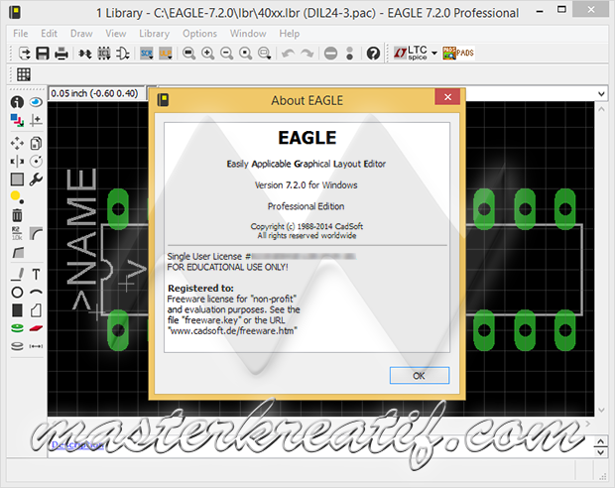Click the Open library icon in toolbar
Image resolution: width=615 pixels, height=488 pixels.
25,53
